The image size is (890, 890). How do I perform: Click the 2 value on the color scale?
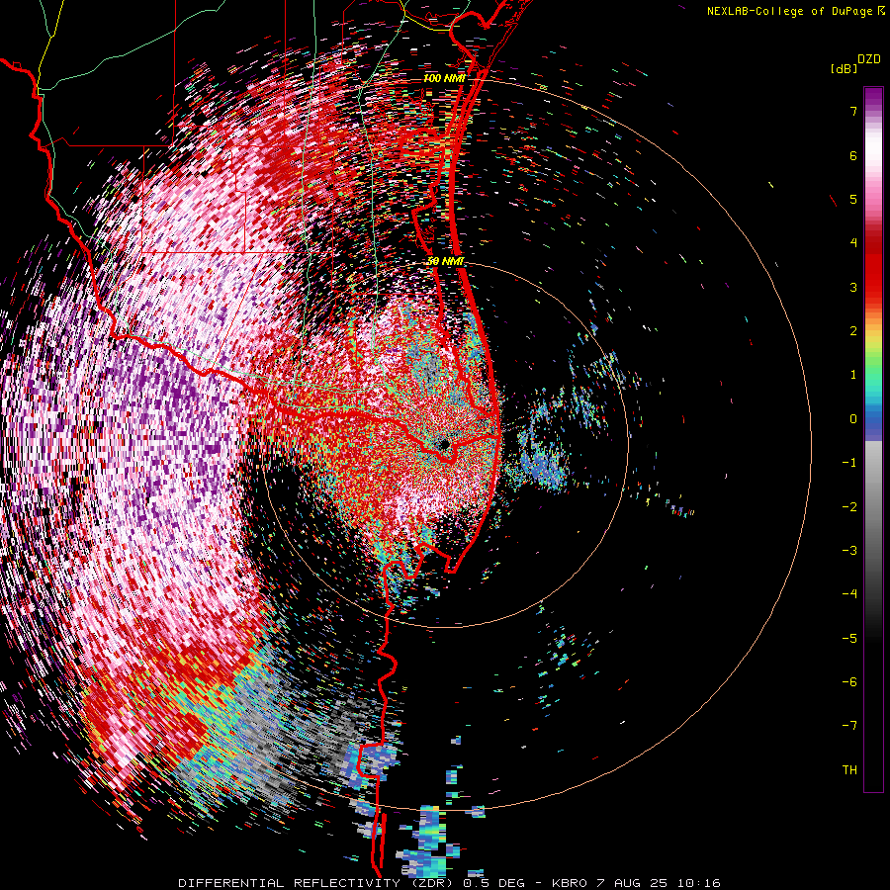pyautogui.click(x=853, y=331)
